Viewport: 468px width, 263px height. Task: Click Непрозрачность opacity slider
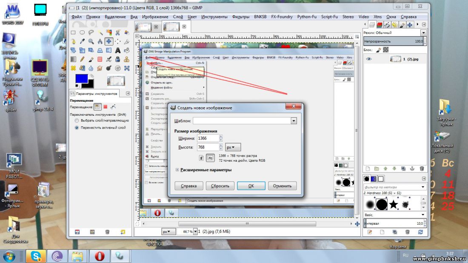point(394,41)
